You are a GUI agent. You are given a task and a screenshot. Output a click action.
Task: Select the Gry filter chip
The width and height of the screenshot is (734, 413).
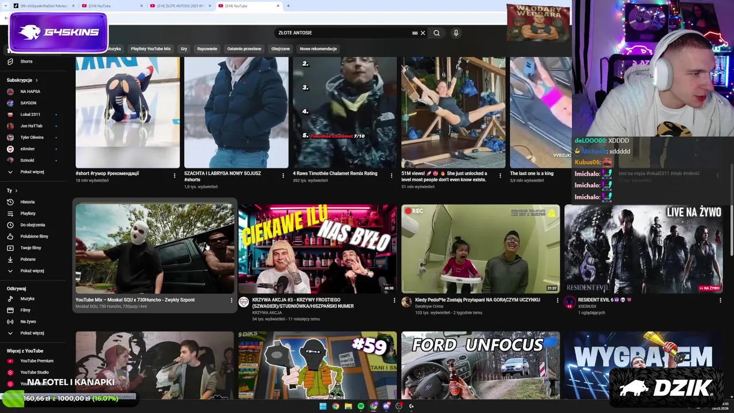184,49
